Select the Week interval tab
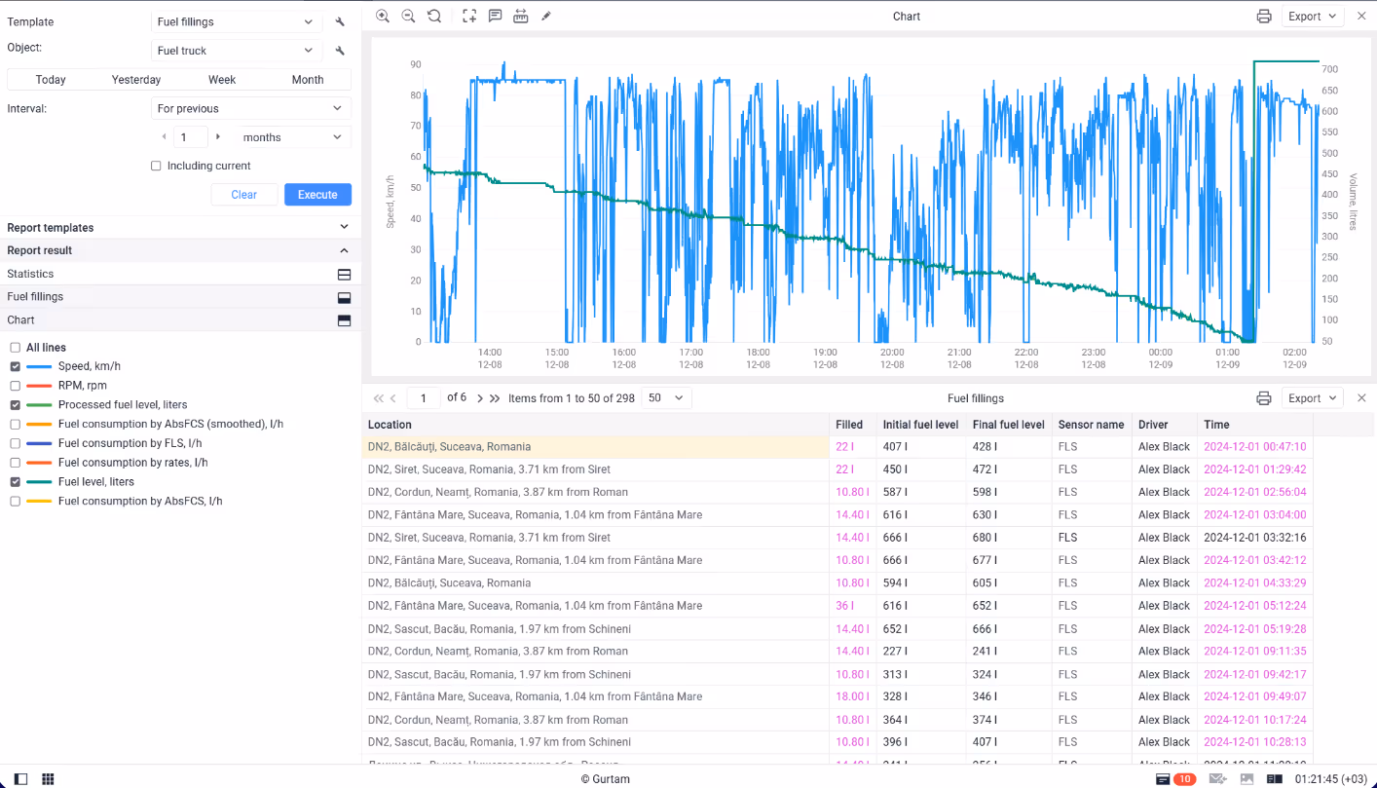The image size is (1377, 788). click(x=222, y=80)
